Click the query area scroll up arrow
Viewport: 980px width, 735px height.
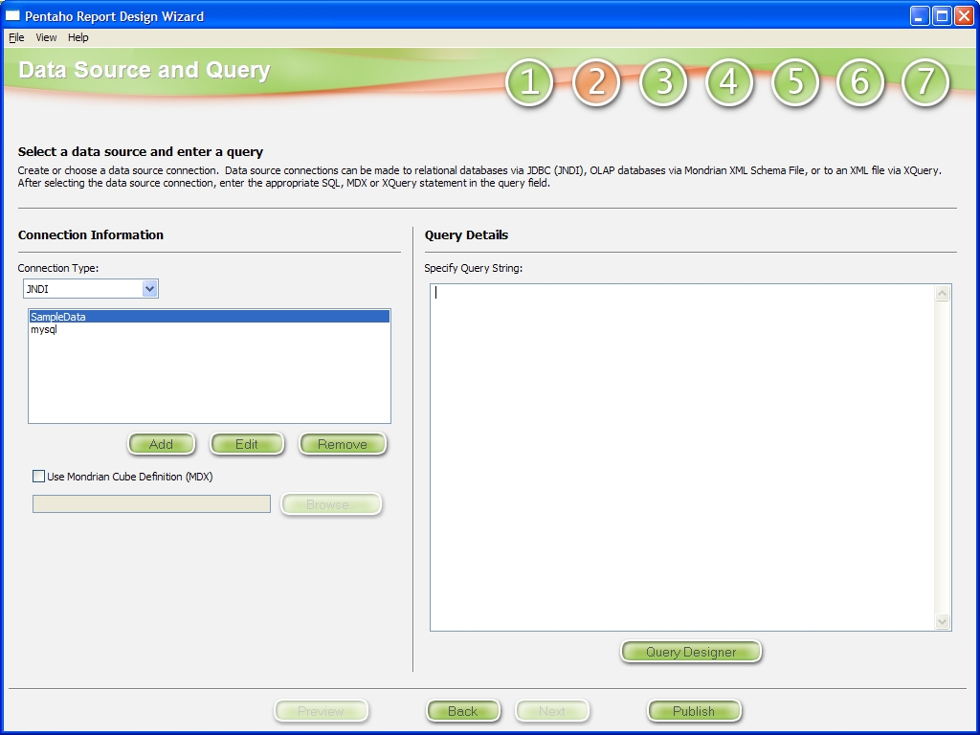[x=943, y=293]
